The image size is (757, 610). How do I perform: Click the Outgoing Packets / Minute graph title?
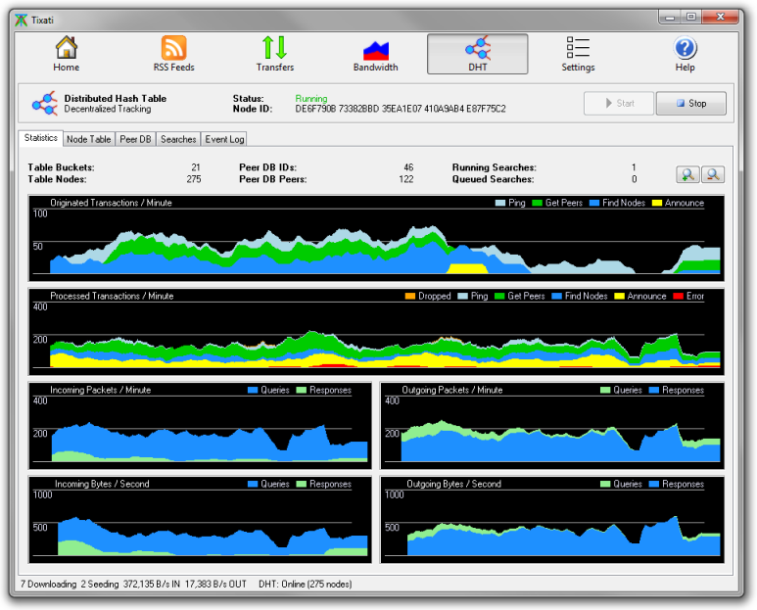(452, 390)
